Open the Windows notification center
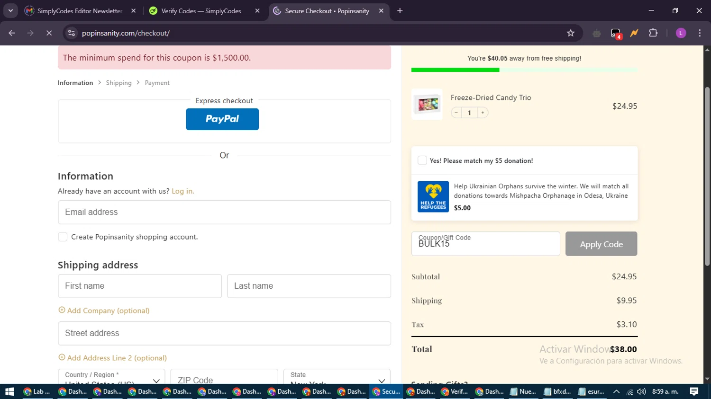Screen dimensions: 711x399 [x=694, y=391]
